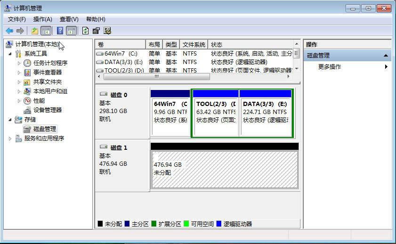Click the Refresh toolbar icon
Viewport: 396px width, 244px height.
pos(85,31)
